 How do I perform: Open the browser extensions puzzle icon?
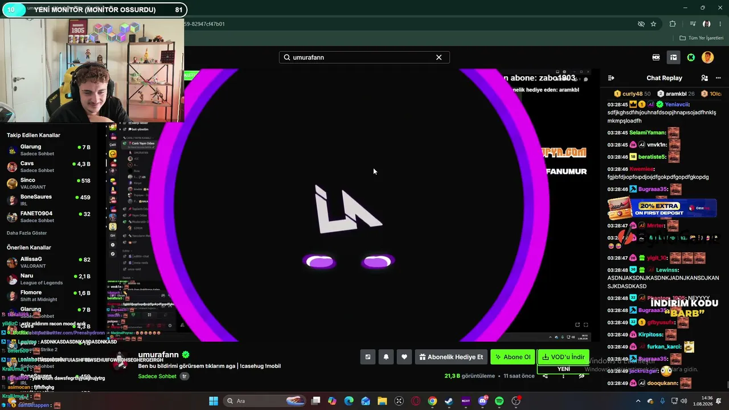pyautogui.click(x=673, y=24)
